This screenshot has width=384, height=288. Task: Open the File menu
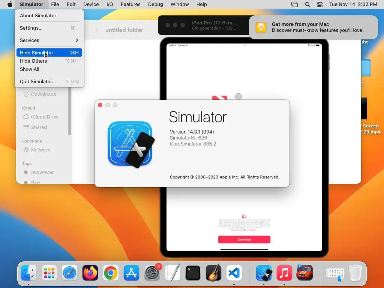(55, 4)
